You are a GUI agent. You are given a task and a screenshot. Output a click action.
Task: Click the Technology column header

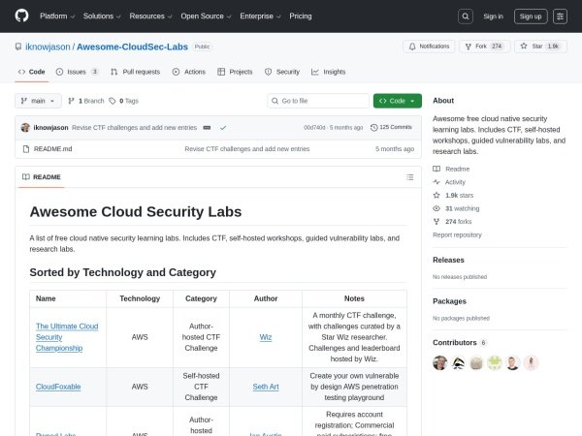pos(140,298)
